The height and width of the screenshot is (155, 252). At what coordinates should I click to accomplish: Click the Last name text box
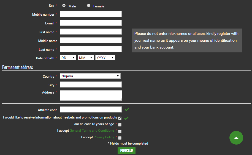click(x=91, y=49)
